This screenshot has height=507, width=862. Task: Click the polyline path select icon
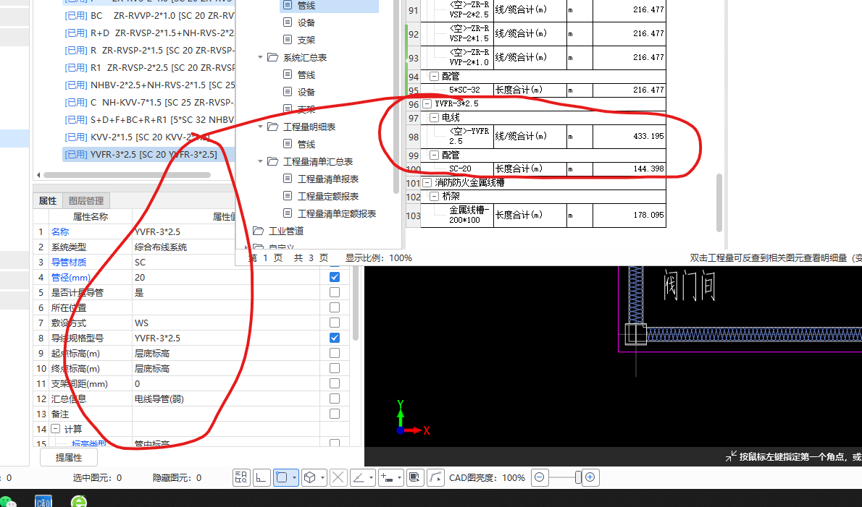[435, 477]
